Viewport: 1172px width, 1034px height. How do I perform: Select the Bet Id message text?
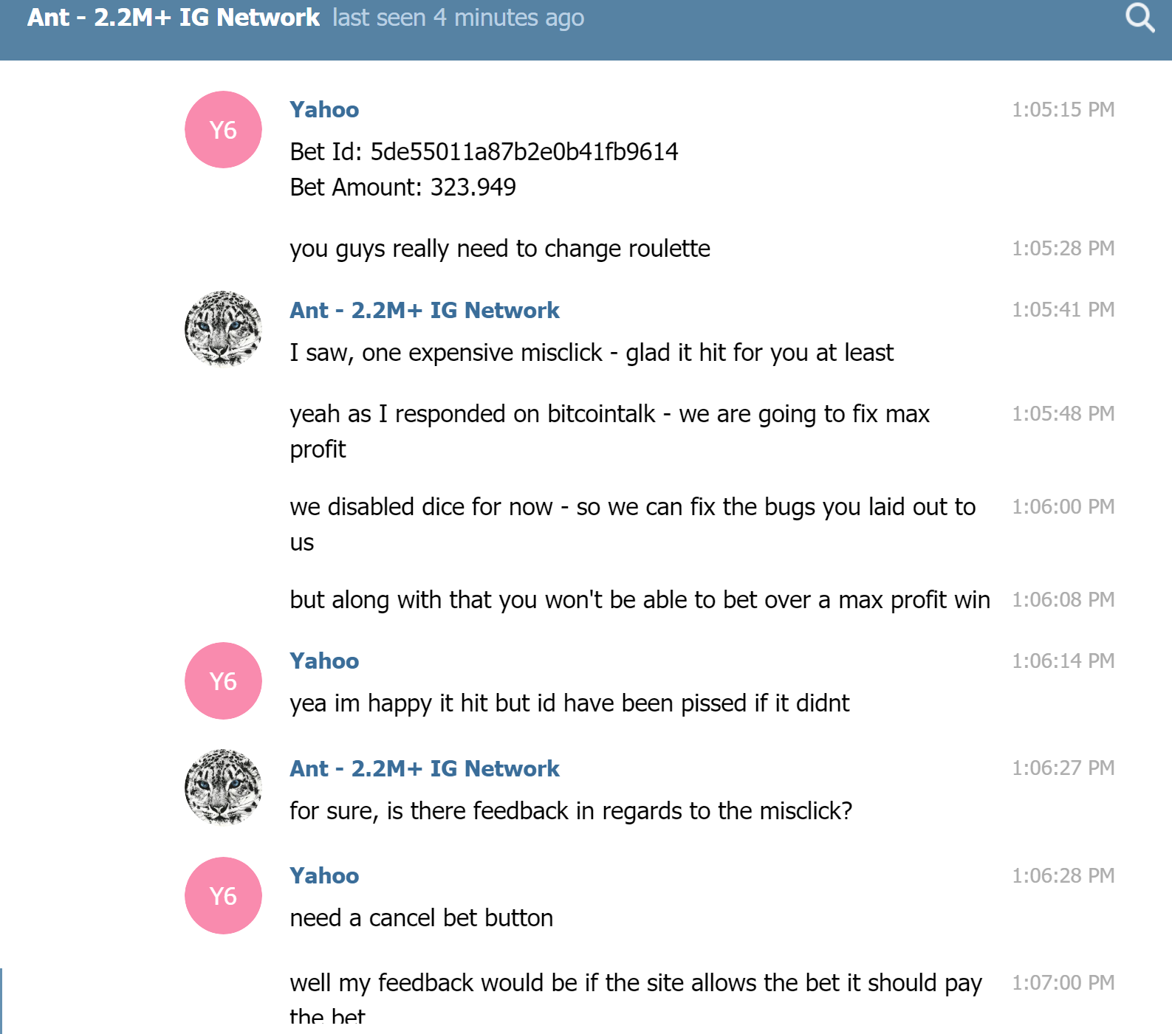pyautogui.click(x=484, y=152)
